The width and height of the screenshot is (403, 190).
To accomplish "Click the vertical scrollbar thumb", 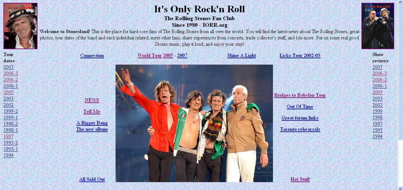I will (400, 72).
